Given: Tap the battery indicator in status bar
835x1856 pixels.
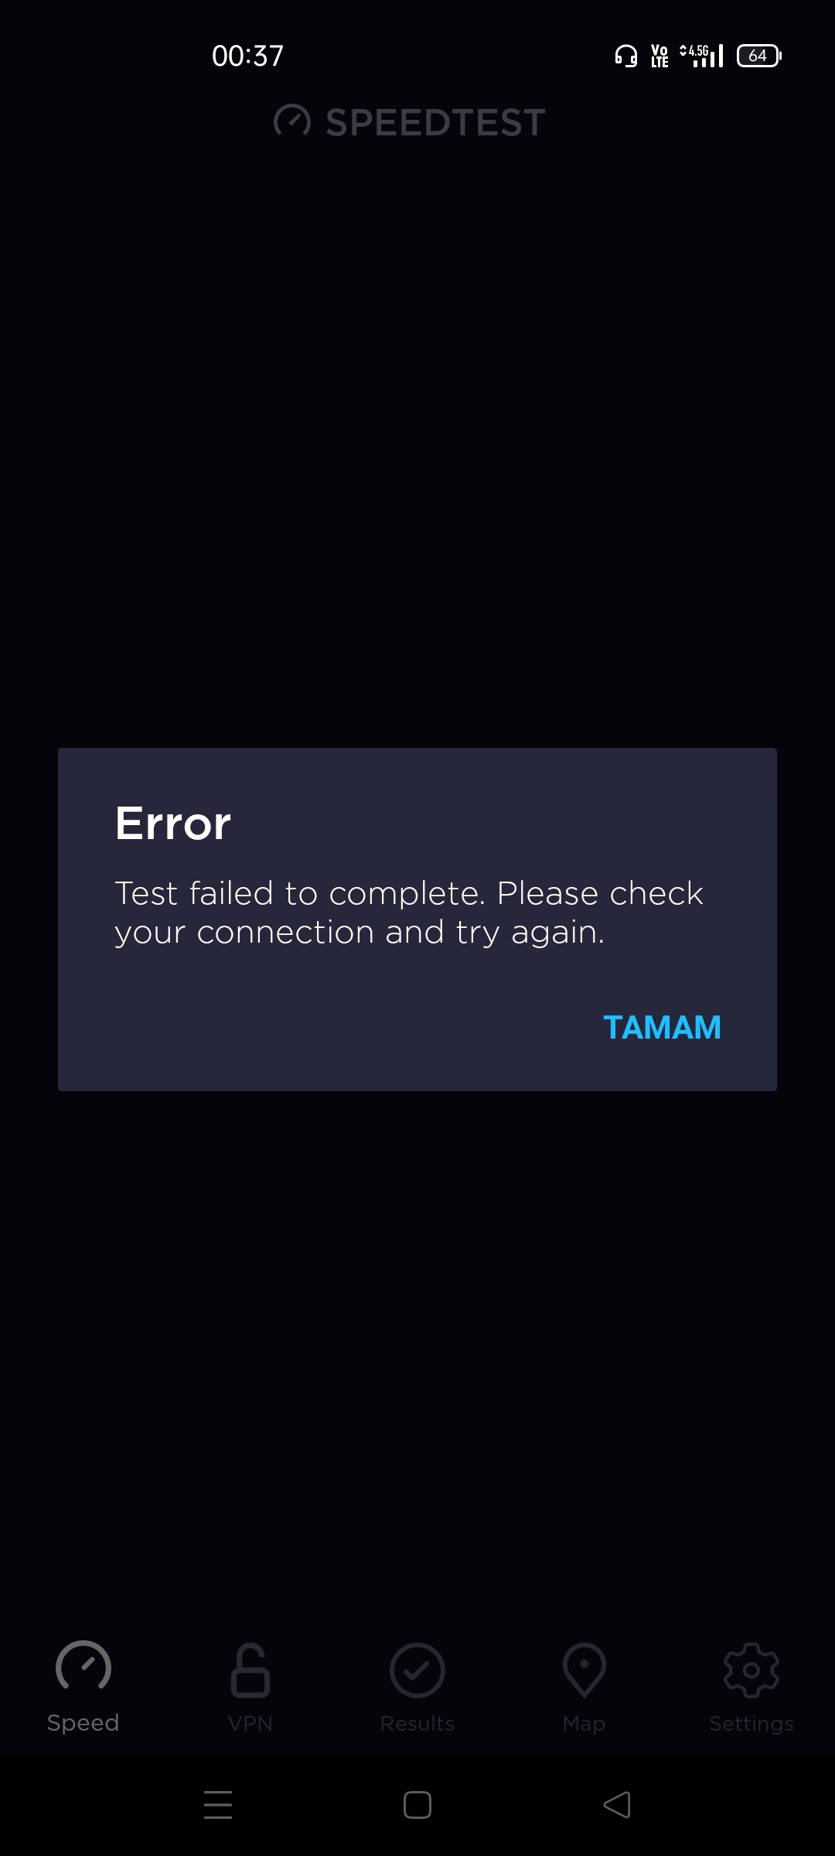Looking at the screenshot, I should point(759,56).
